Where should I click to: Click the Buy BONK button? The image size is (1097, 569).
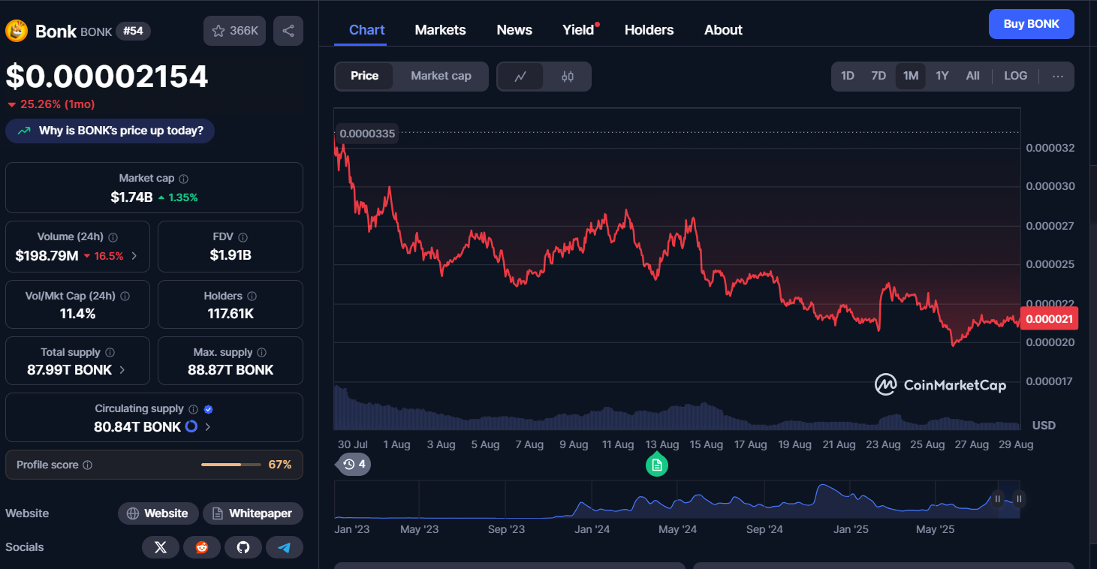[1031, 24]
